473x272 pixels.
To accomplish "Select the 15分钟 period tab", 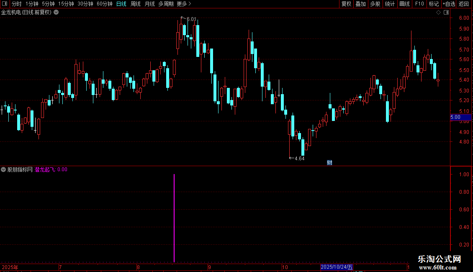I will pos(66,4).
